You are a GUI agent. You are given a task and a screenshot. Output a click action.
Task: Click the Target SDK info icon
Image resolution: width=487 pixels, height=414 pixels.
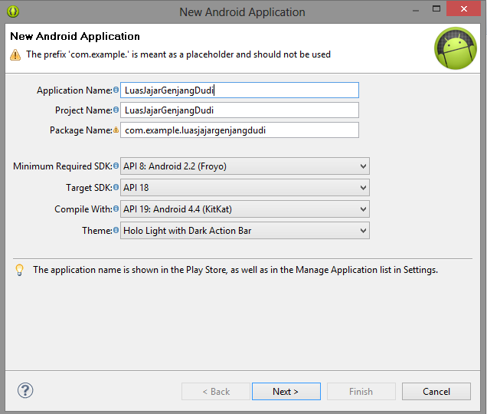pos(116,188)
